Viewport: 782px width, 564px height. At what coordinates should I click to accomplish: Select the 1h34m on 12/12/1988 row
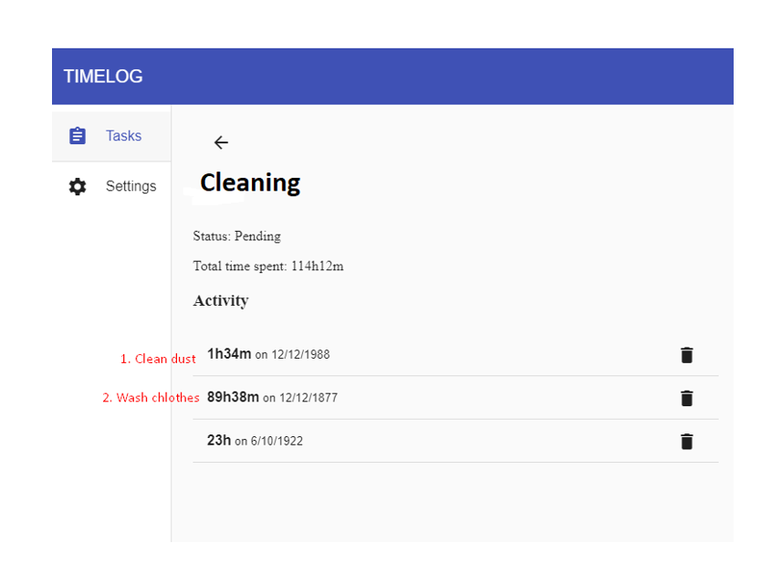pos(455,355)
